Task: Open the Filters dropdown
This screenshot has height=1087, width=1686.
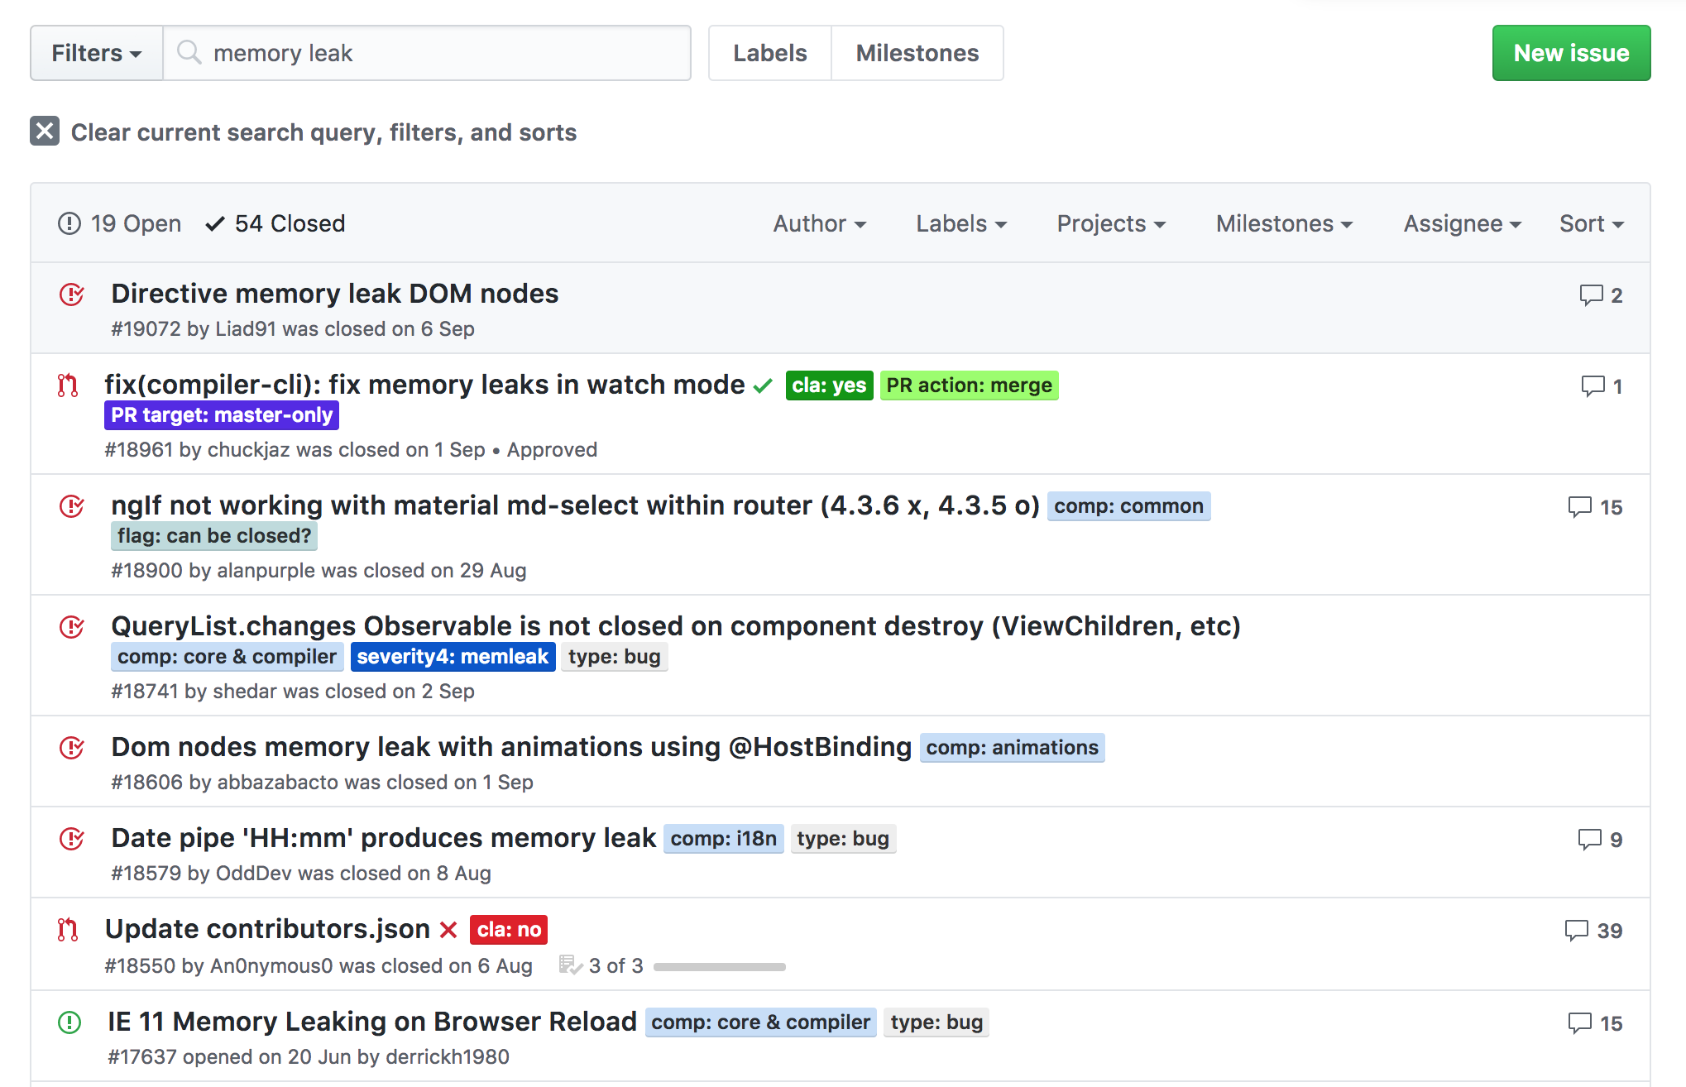Action: point(97,53)
